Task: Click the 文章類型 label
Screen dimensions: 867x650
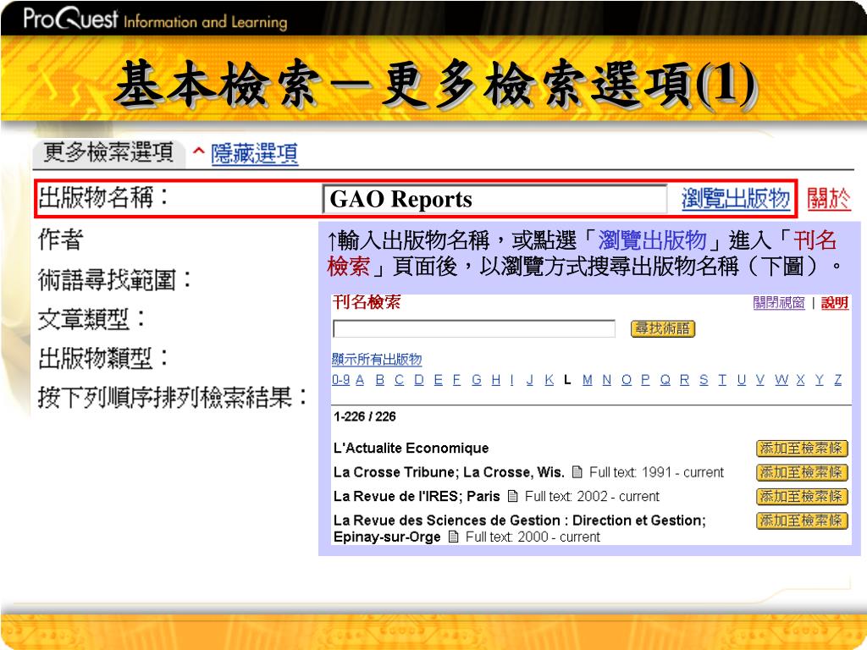Action: [91, 319]
